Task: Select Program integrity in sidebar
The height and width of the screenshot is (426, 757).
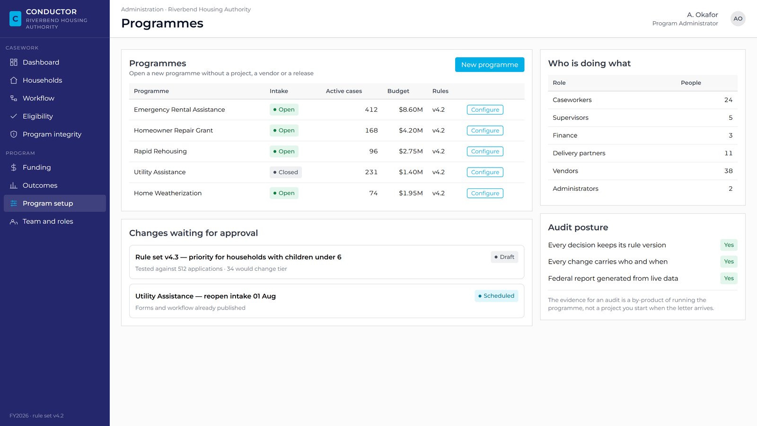Action: (x=55, y=134)
